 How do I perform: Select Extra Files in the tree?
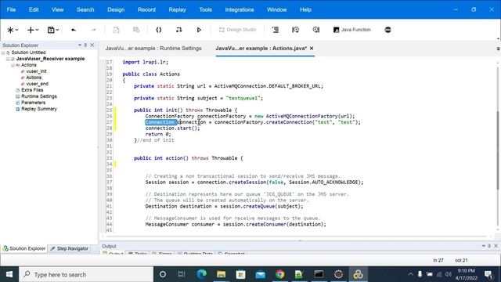32,90
